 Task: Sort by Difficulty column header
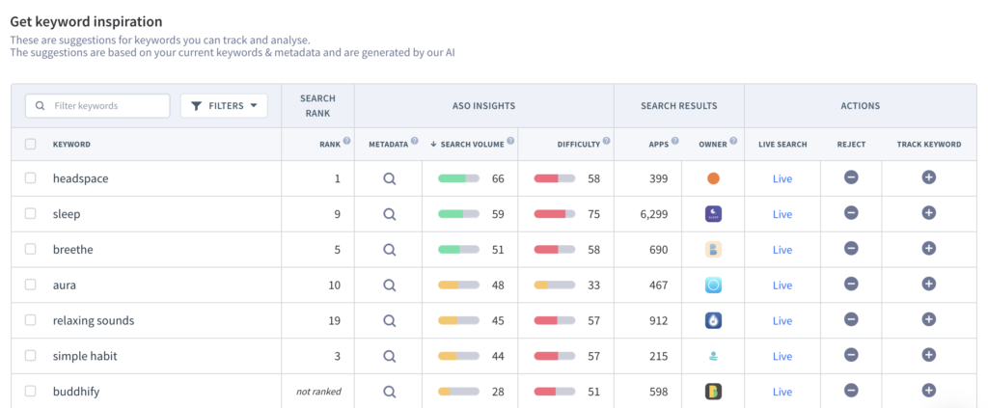[579, 144]
